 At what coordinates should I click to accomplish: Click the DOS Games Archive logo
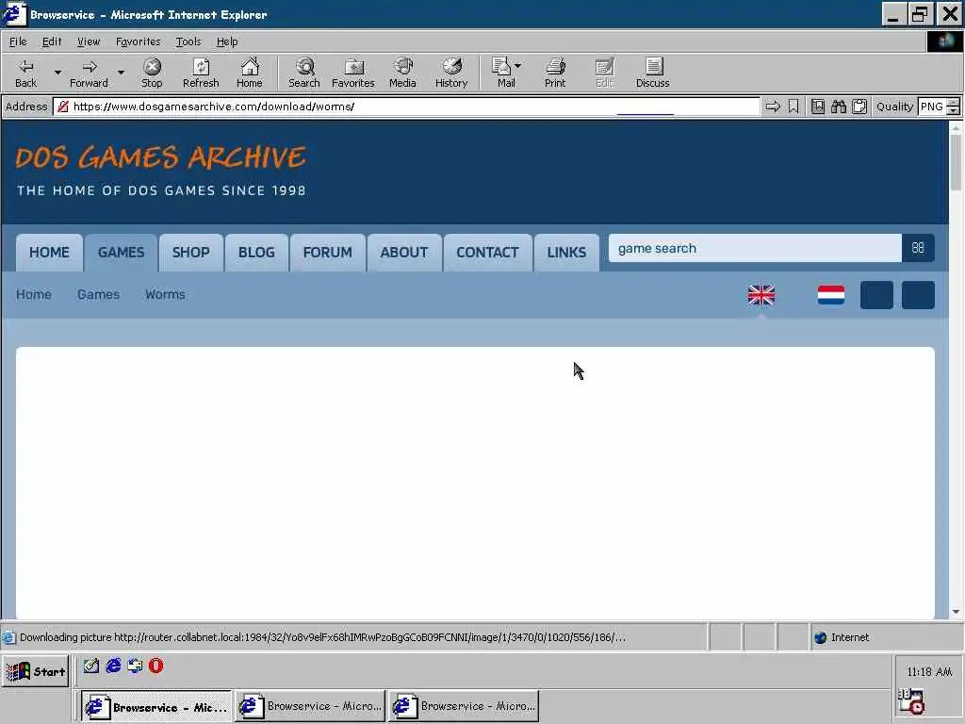160,170
